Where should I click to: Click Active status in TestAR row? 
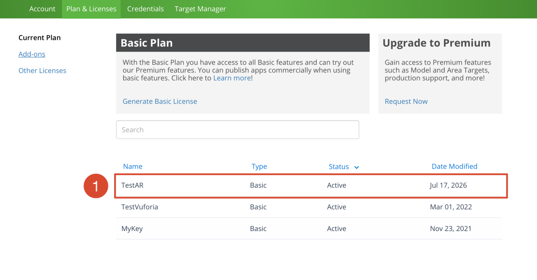336,185
